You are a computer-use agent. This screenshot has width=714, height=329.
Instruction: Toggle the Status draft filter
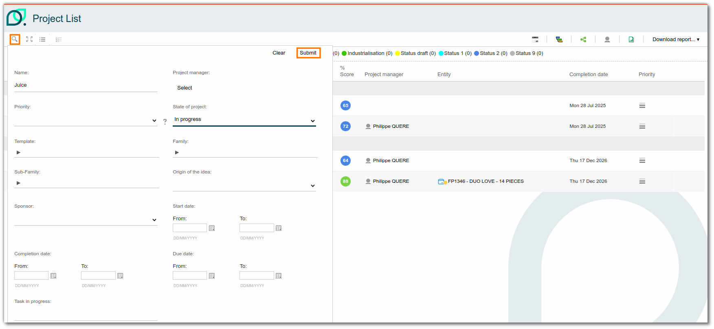[x=415, y=53]
